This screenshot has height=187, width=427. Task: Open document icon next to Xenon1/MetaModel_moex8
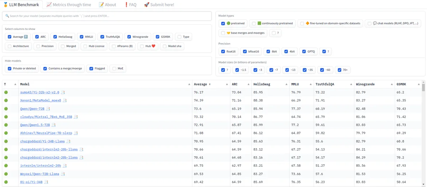click(65, 100)
